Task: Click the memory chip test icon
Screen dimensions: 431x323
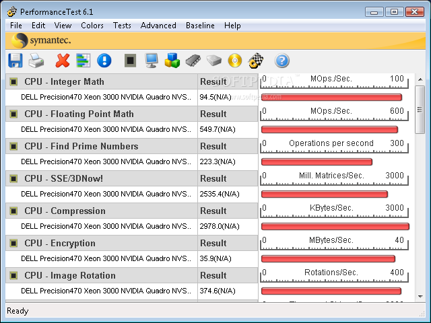Action: (193, 61)
